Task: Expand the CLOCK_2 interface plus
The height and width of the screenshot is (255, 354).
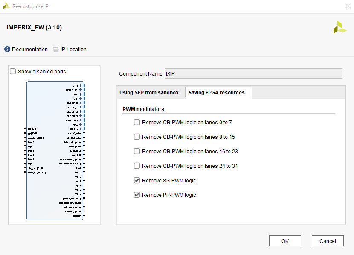Action: (80, 111)
